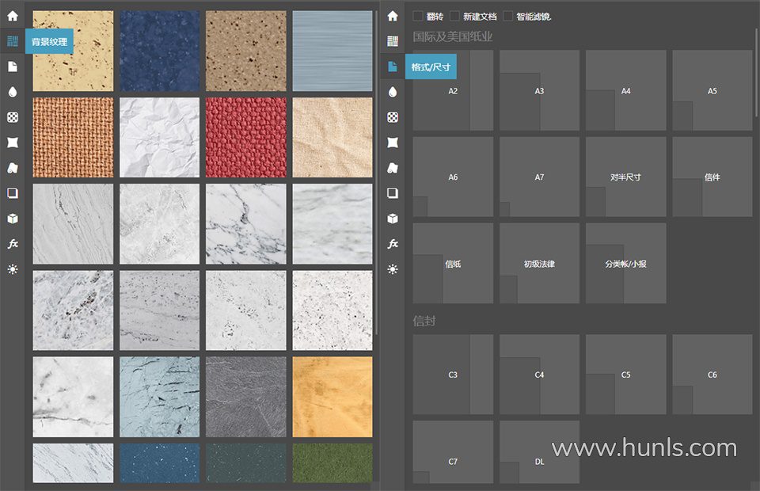Select the water drop icon in 格式/尺寸 panel sidebar
This screenshot has width=760, height=491.
click(x=393, y=92)
